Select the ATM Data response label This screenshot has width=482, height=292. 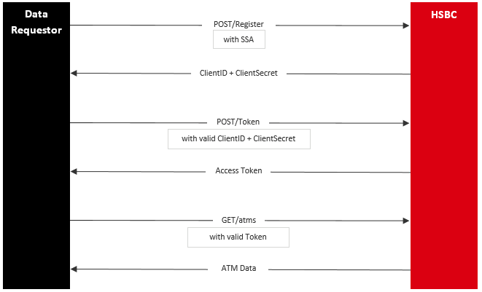pos(238,269)
